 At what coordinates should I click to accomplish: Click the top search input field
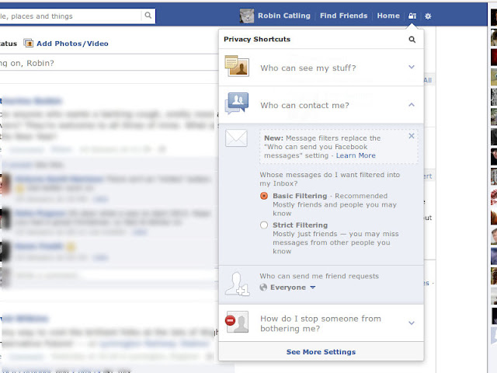point(71,16)
